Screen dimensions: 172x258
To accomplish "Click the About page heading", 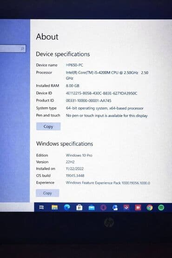I will coord(47,37).
